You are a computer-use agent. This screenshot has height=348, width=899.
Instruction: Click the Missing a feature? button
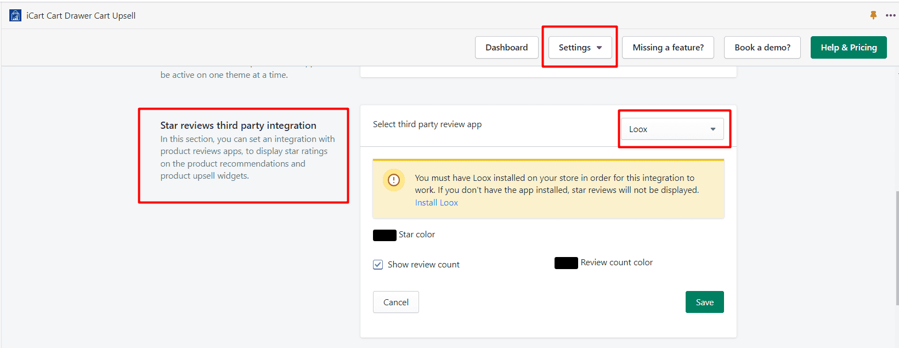668,47
